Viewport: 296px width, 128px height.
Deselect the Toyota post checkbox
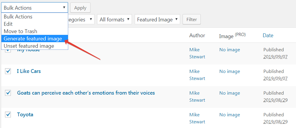(8, 115)
